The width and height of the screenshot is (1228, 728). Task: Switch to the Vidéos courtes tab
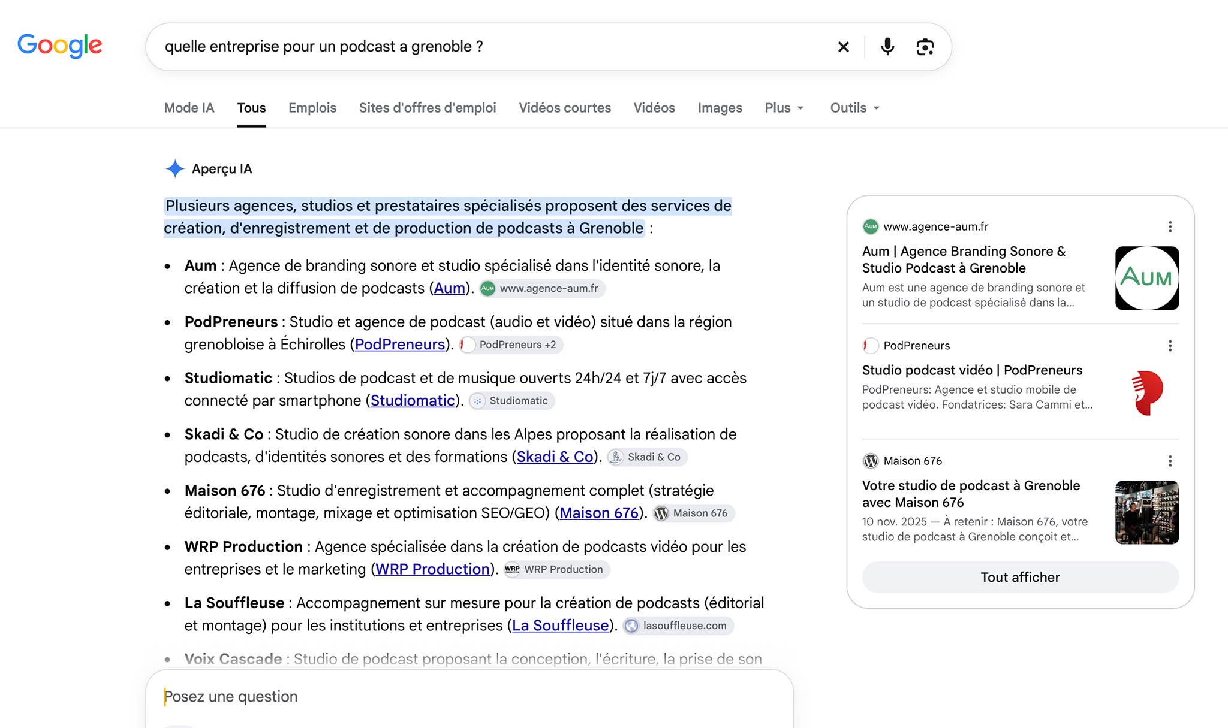point(565,108)
